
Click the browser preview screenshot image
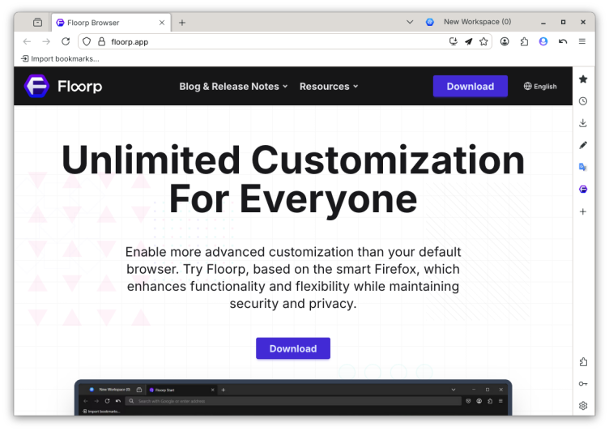(293, 398)
